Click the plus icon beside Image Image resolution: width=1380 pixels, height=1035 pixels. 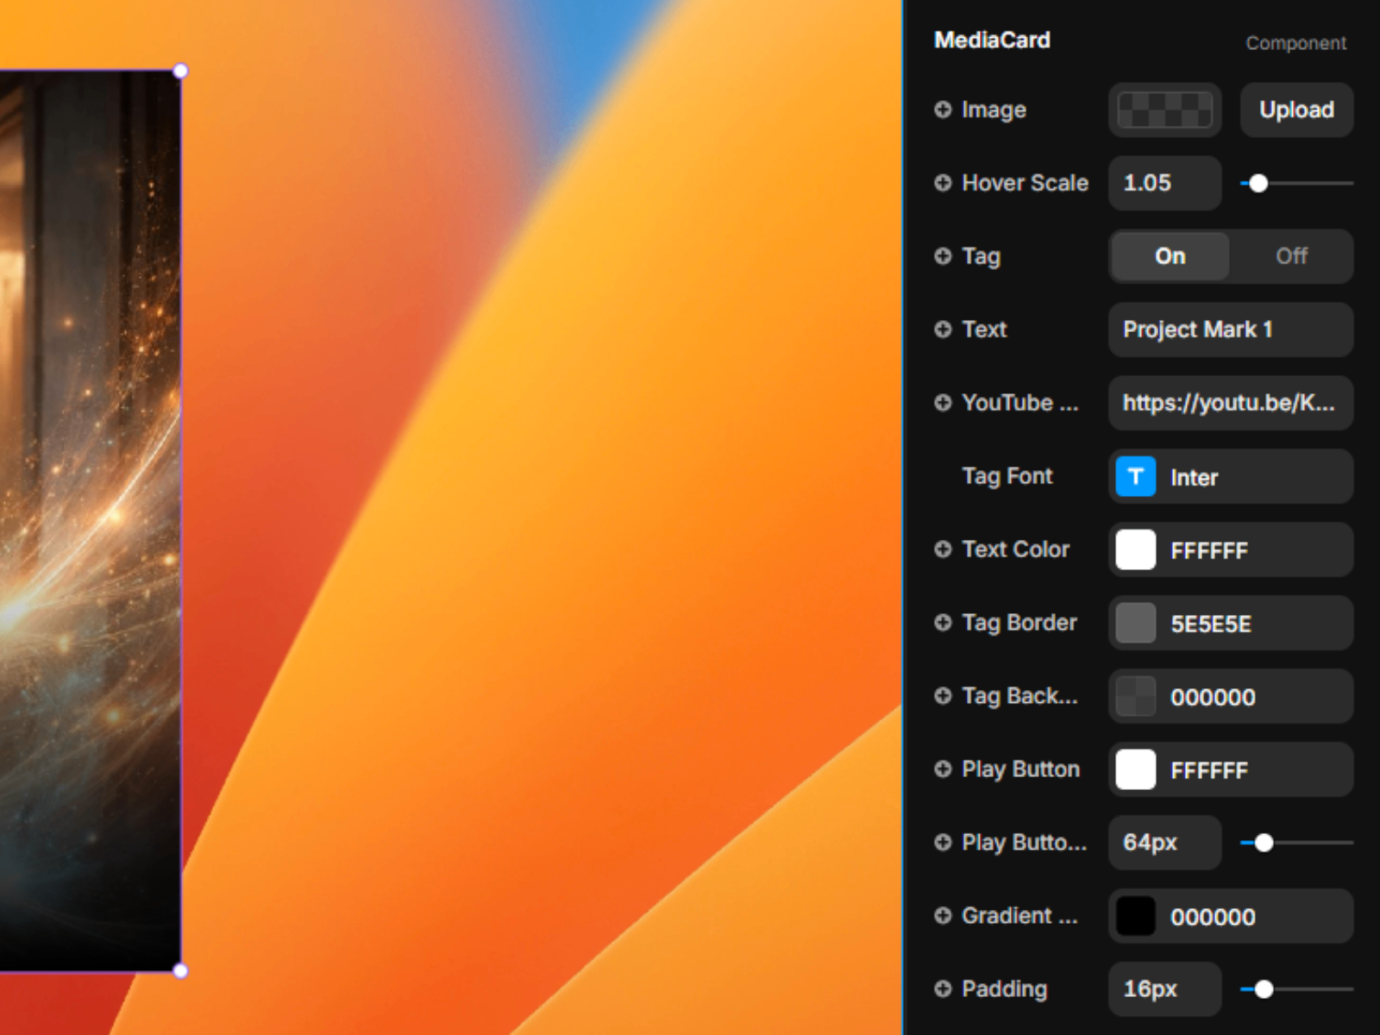pyautogui.click(x=943, y=110)
